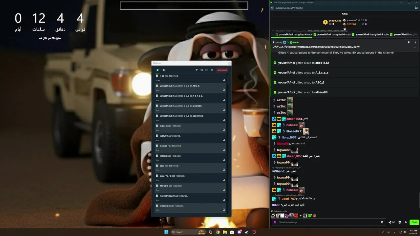Replay alert for gifted sub to abod1432
The height and width of the screenshot is (236, 420).
coord(224,120)
